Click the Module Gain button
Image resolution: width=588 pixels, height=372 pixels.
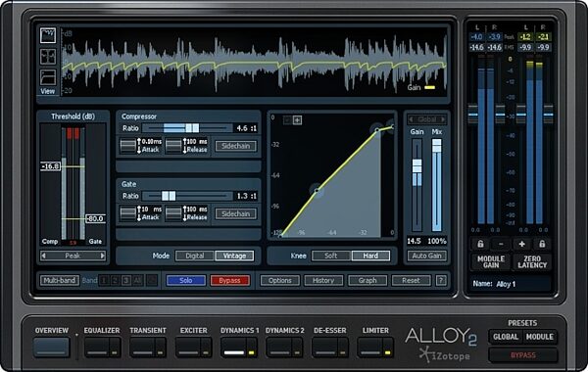click(491, 261)
